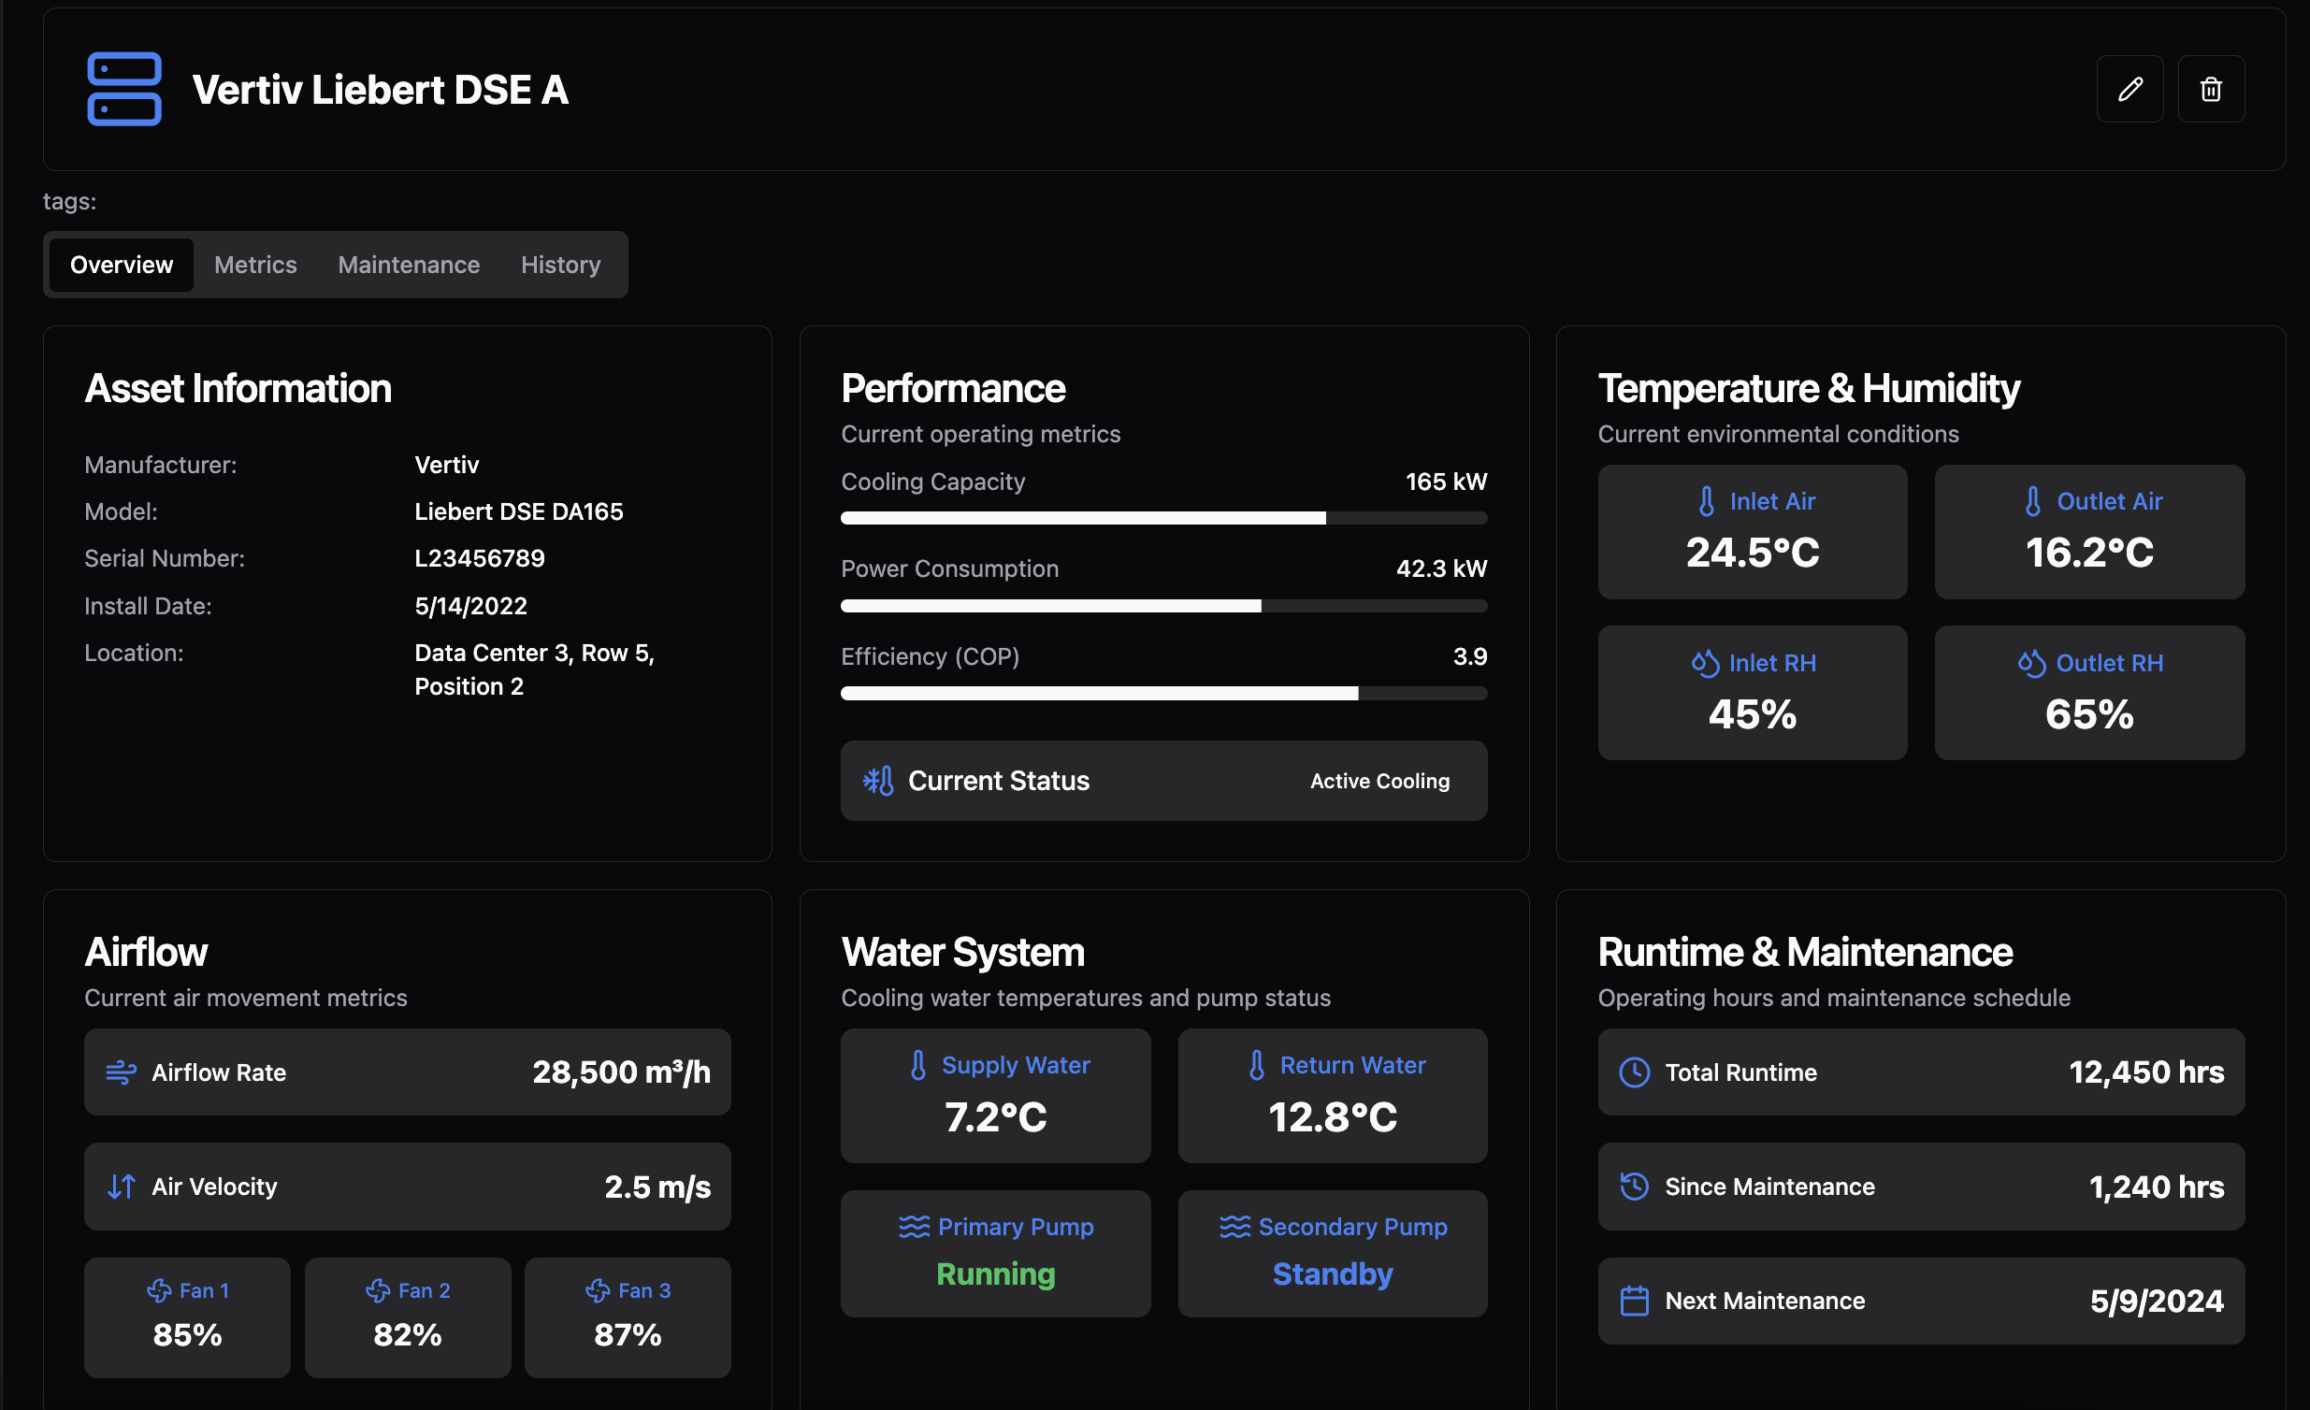Select the Overview tab
Image resolution: width=2310 pixels, height=1410 pixels.
[121, 266]
